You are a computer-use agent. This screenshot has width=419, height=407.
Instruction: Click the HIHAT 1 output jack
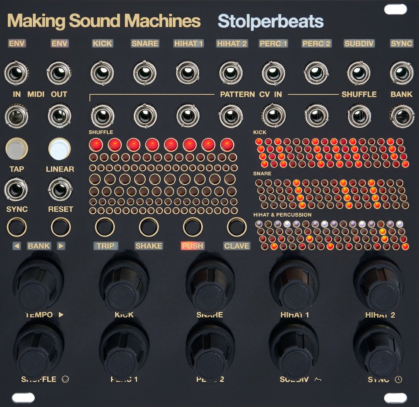(188, 73)
